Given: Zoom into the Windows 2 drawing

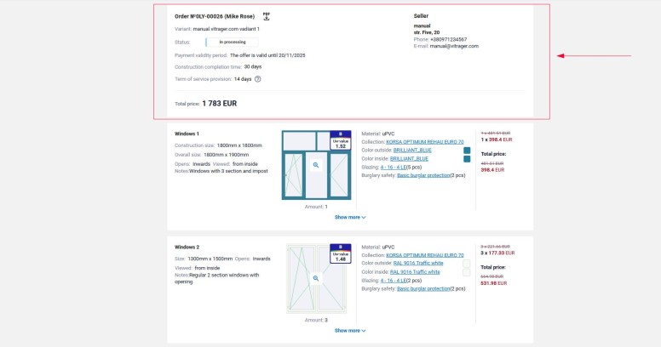Looking at the screenshot, I should coord(315,278).
